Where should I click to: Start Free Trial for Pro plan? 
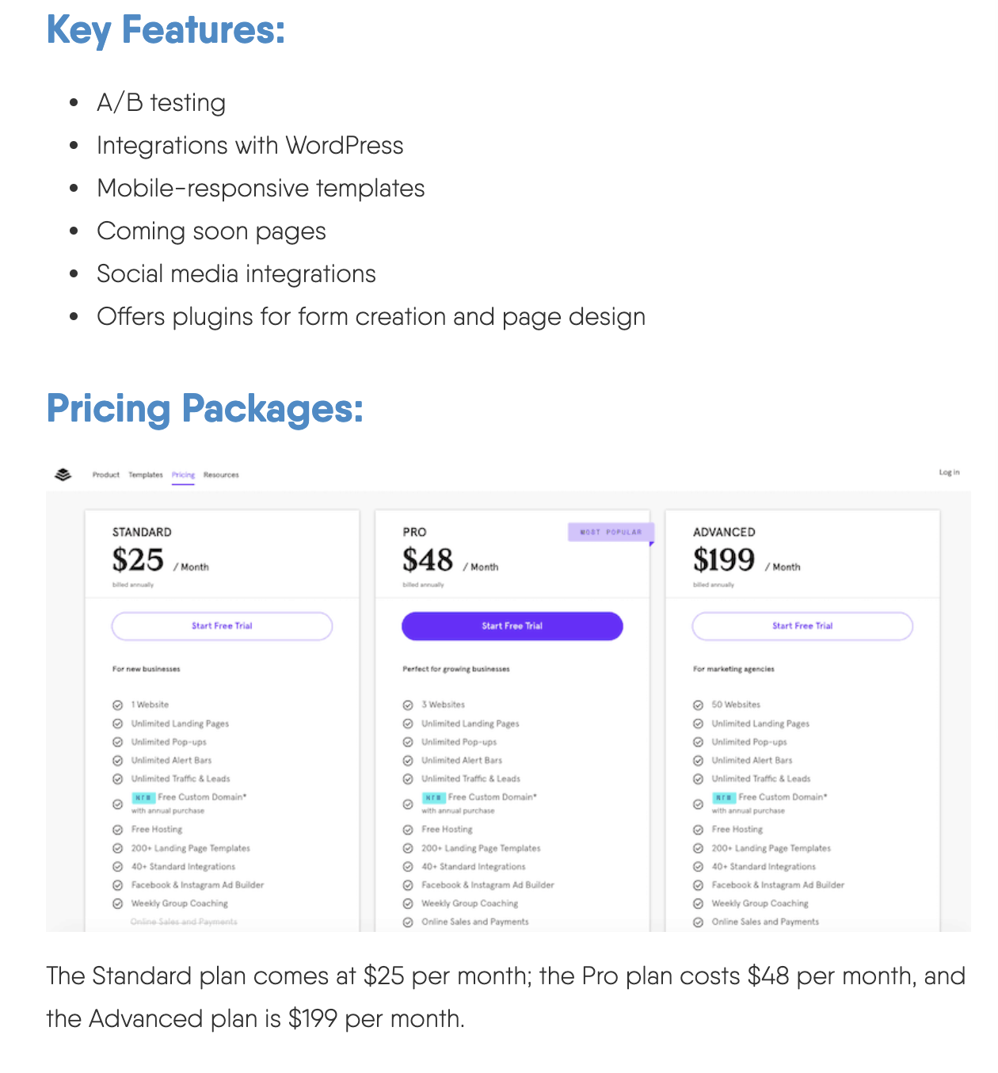coord(512,626)
